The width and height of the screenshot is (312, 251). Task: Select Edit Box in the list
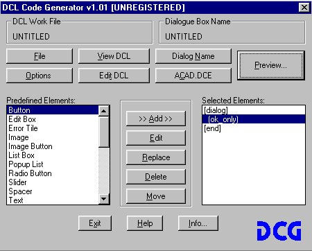coord(53,119)
